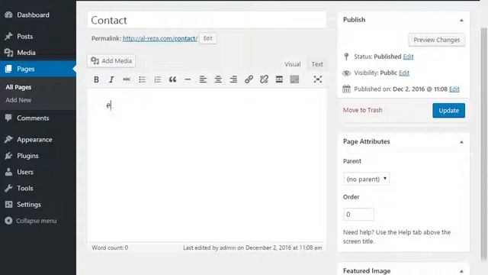Image resolution: width=488 pixels, height=275 pixels.
Task: Click Preview Changes button
Action: [437, 40]
